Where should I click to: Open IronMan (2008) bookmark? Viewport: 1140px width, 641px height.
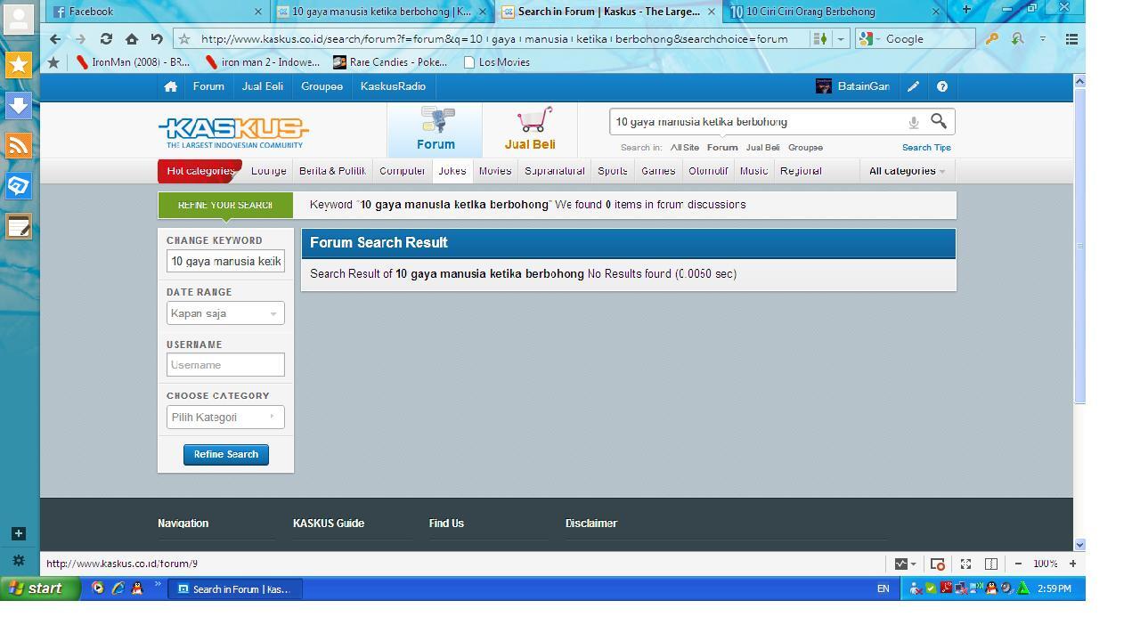134,62
